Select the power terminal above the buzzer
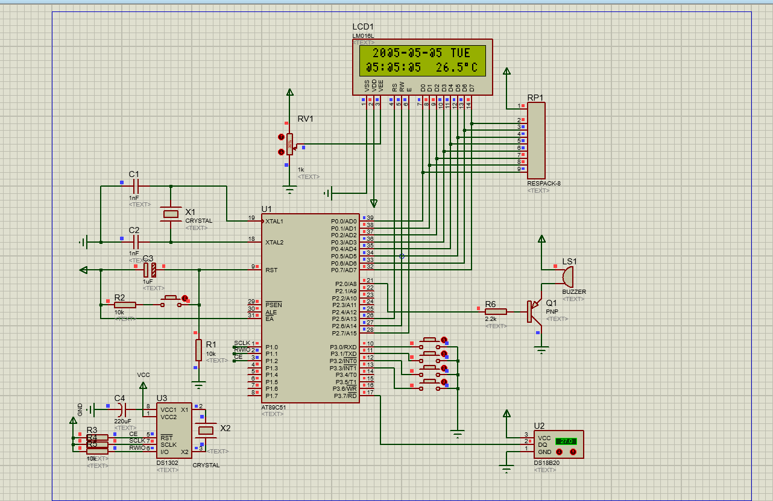This screenshot has width=773, height=501. pyautogui.click(x=542, y=239)
